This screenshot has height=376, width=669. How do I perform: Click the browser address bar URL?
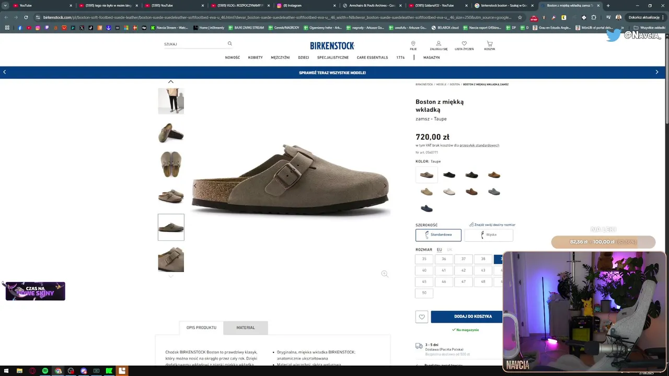tap(277, 17)
